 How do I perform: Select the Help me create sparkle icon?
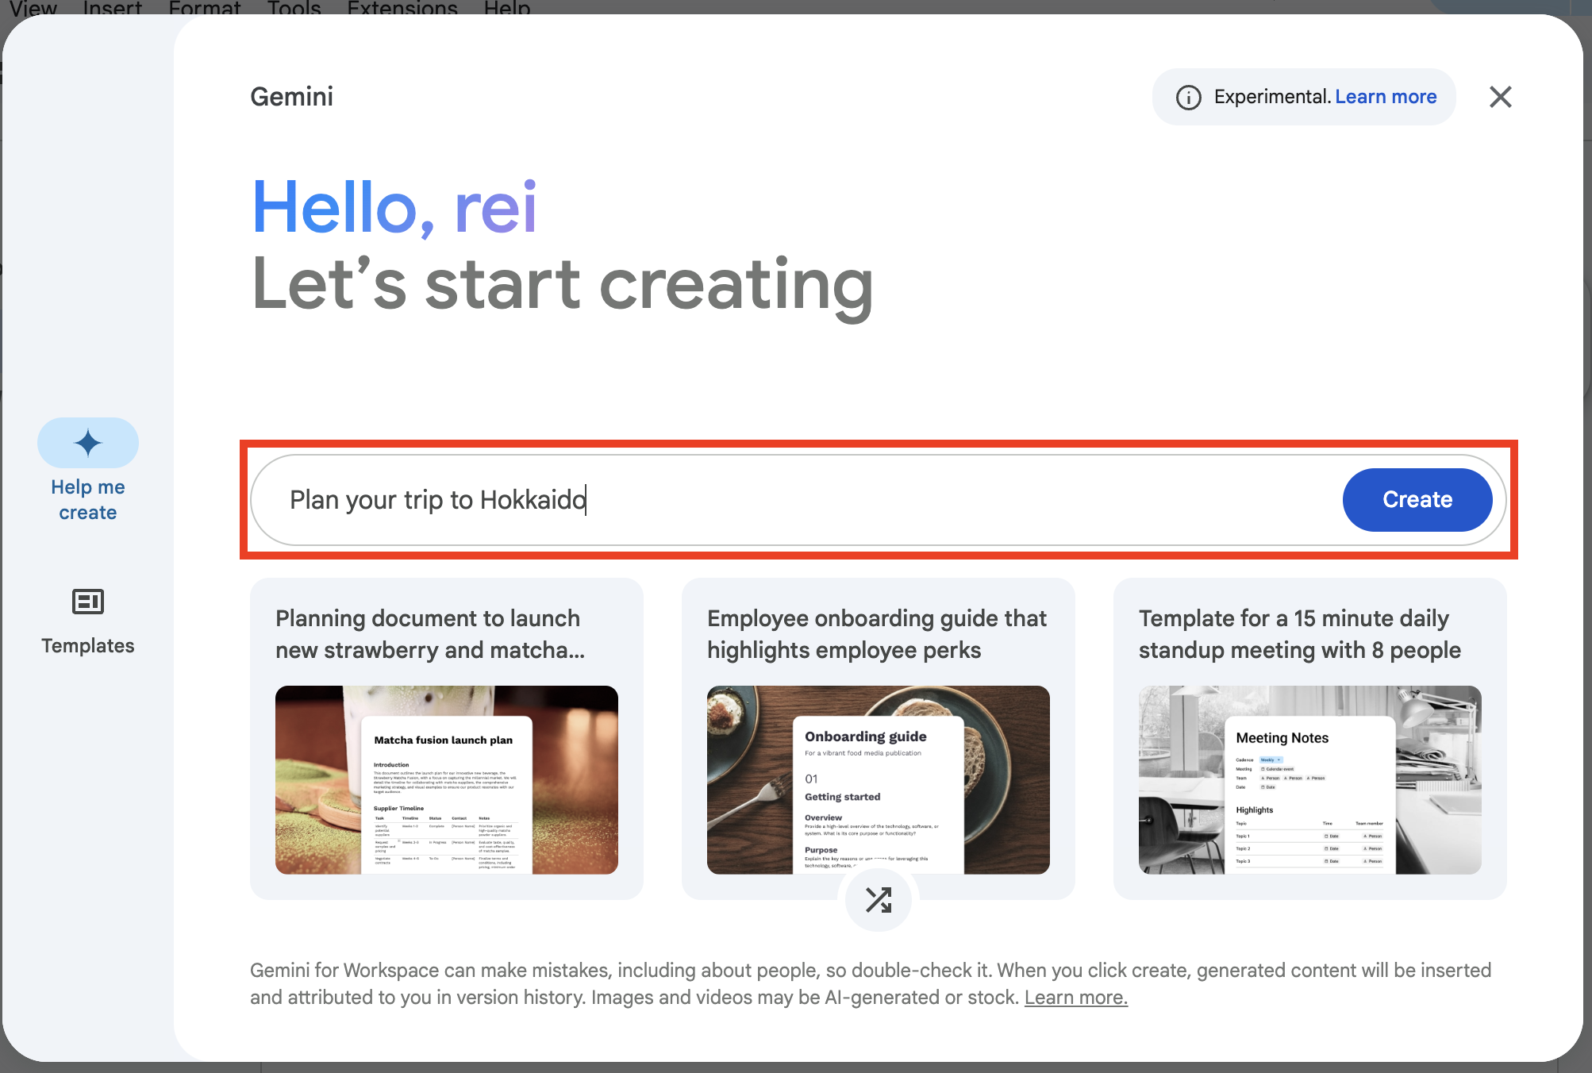tap(87, 442)
